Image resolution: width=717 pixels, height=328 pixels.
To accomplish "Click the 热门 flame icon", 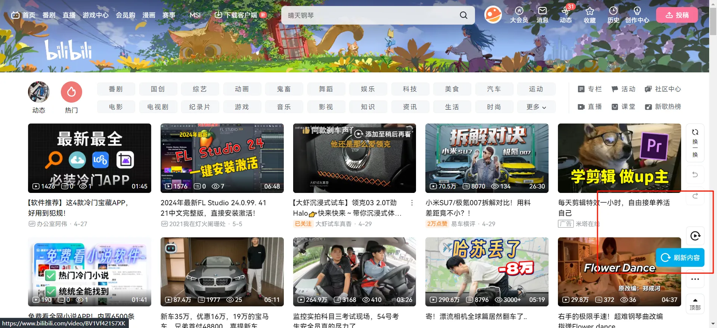I will 71,92.
